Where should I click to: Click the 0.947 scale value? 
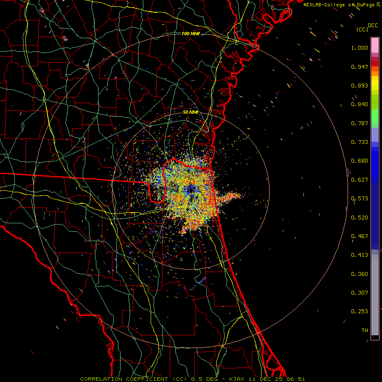coord(360,67)
